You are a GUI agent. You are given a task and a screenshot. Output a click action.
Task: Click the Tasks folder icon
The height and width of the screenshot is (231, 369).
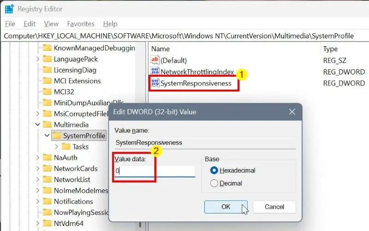pyautogui.click(x=66, y=146)
